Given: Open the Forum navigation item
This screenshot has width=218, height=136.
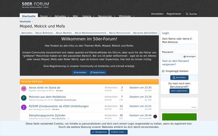Looking at the screenshot, I should [44, 16].
